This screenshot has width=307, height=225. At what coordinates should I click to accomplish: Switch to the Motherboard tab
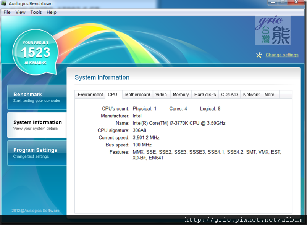[137, 95]
